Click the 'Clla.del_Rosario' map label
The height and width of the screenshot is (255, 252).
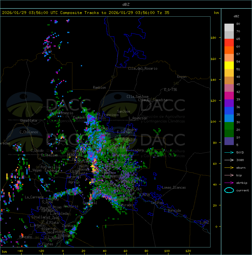tap(143, 68)
